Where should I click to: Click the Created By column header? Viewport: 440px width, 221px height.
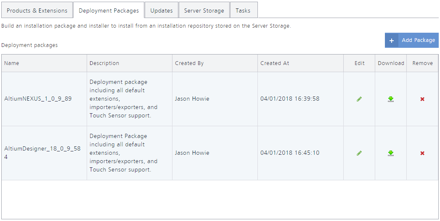tap(189, 63)
